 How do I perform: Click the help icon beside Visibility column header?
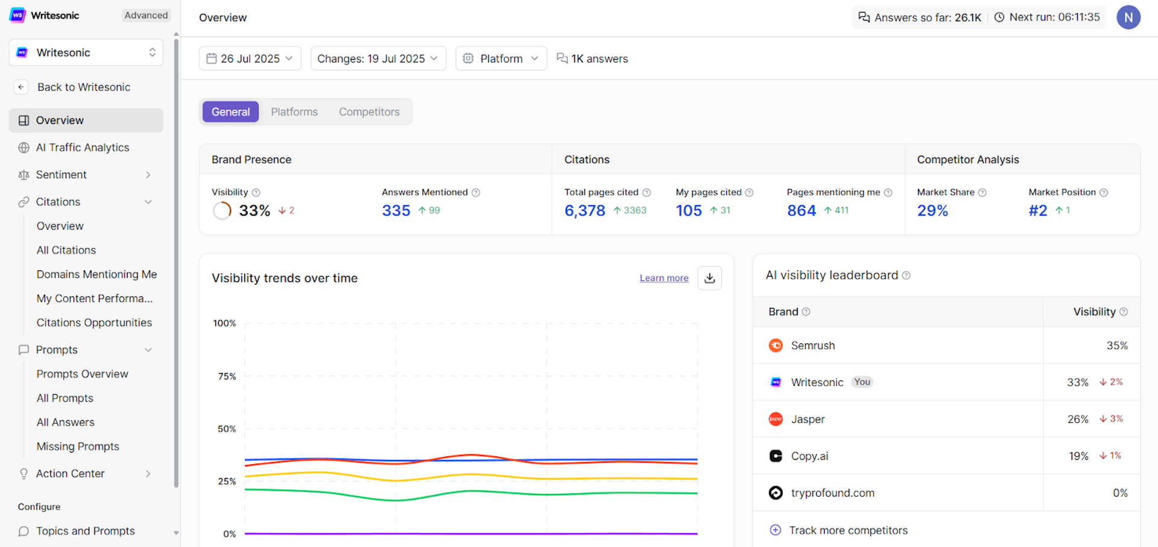1123,312
